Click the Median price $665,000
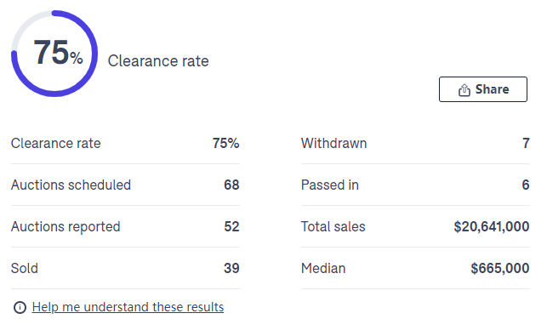This screenshot has width=547, height=336. point(500,268)
